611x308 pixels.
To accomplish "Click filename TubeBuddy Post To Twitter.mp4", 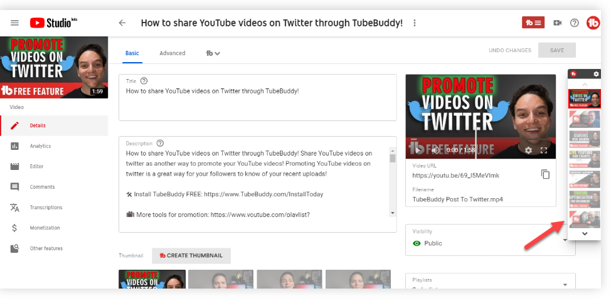I will tap(457, 199).
